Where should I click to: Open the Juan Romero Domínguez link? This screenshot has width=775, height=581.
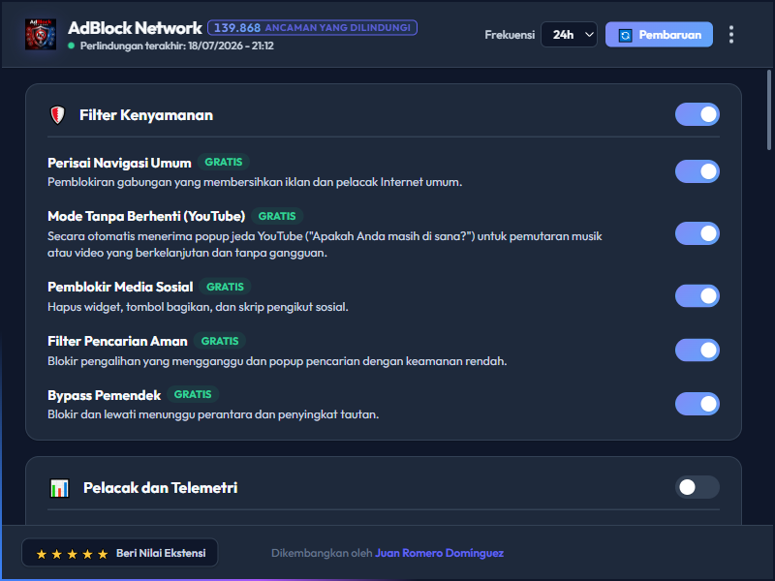click(x=439, y=553)
